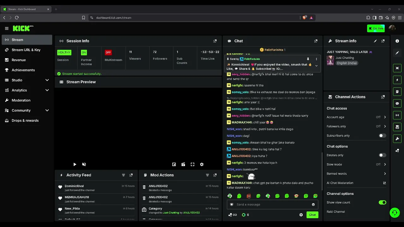Screen dimensions: 404x227
Task: Click Raid Channel
Action: 336,212
